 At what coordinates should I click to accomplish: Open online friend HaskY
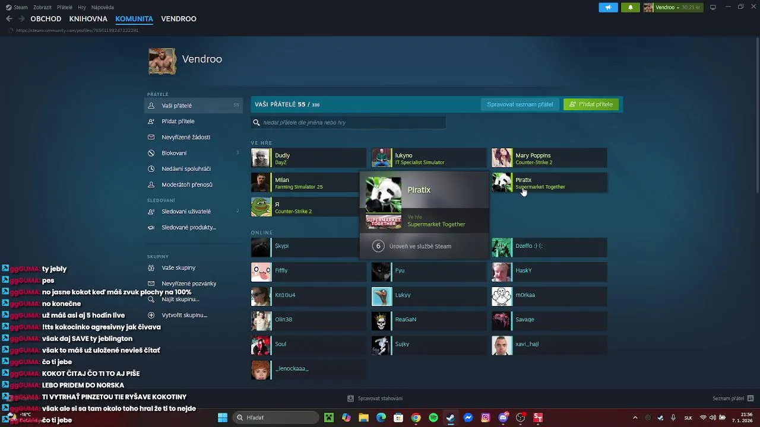click(549, 272)
